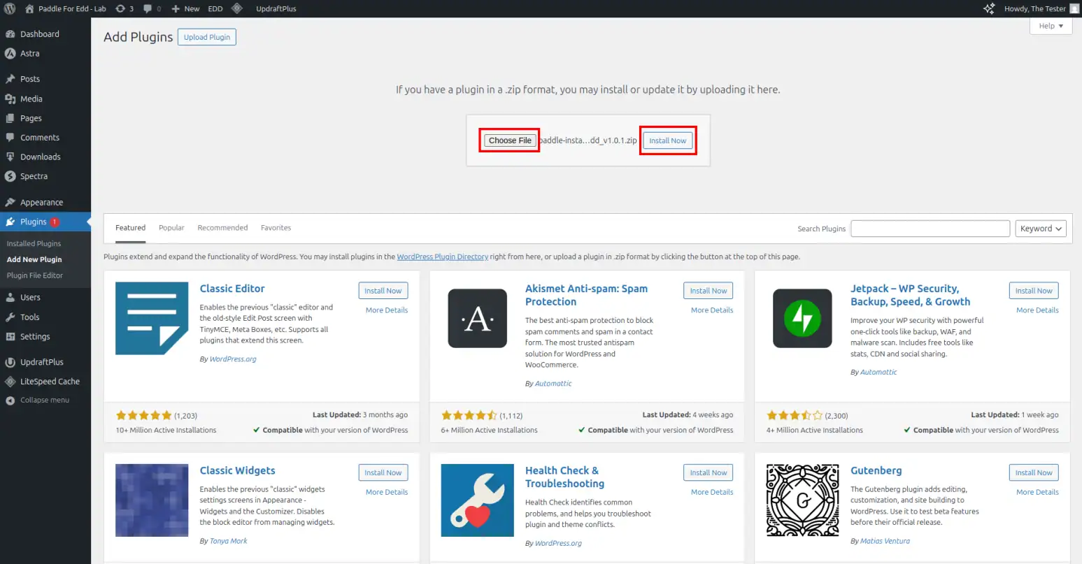Image resolution: width=1082 pixels, height=564 pixels.
Task: Open Installed Plugins submenu item
Action: click(34, 243)
